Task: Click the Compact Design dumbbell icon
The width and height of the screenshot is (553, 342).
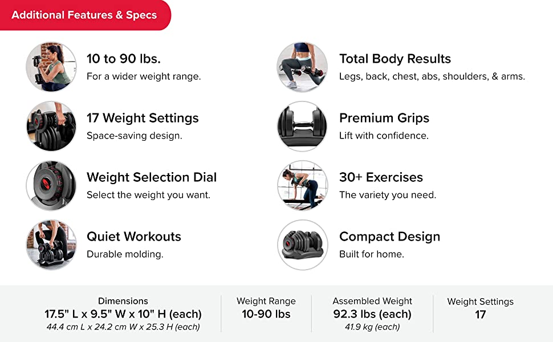Action: [302, 245]
